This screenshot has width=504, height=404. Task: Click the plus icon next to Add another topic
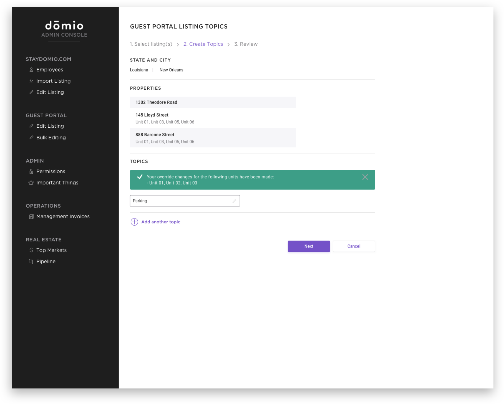134,222
